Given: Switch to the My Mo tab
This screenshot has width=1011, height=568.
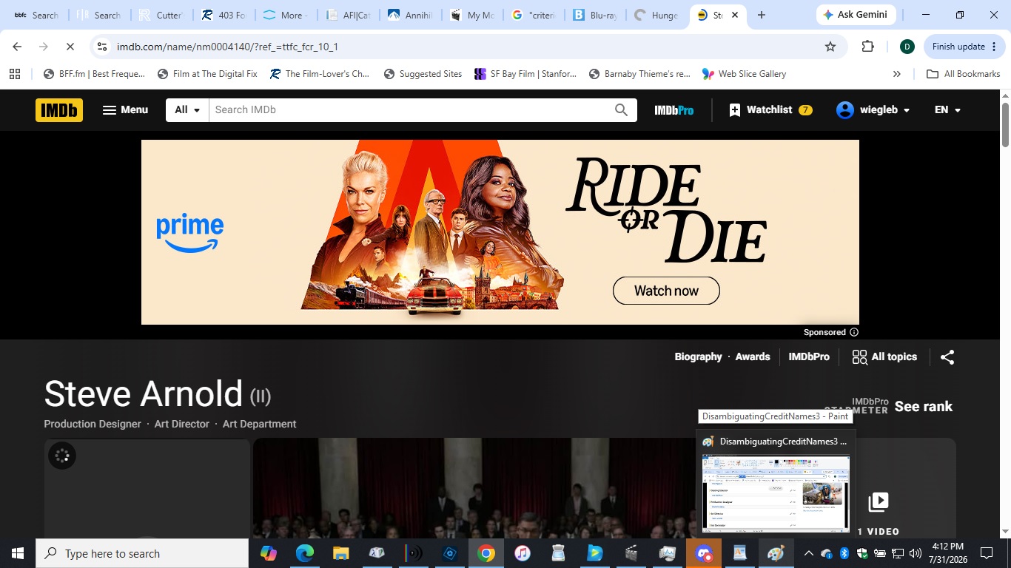Looking at the screenshot, I should click(x=471, y=15).
